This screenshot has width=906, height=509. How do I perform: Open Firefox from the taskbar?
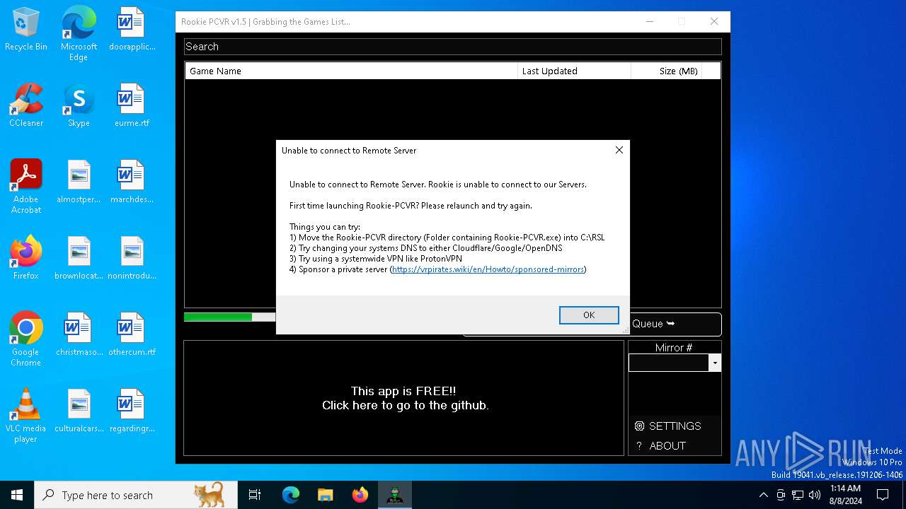coord(360,495)
